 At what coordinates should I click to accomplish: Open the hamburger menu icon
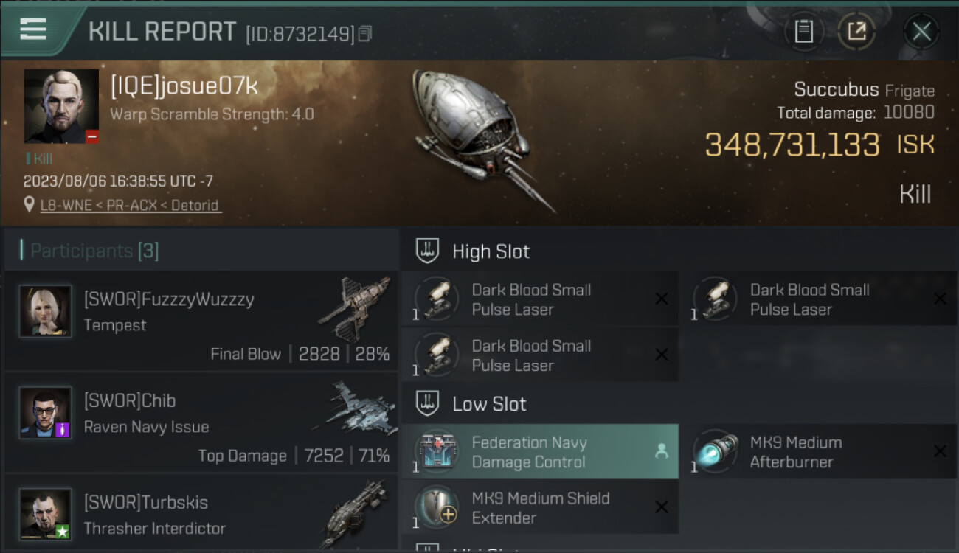[x=33, y=29]
